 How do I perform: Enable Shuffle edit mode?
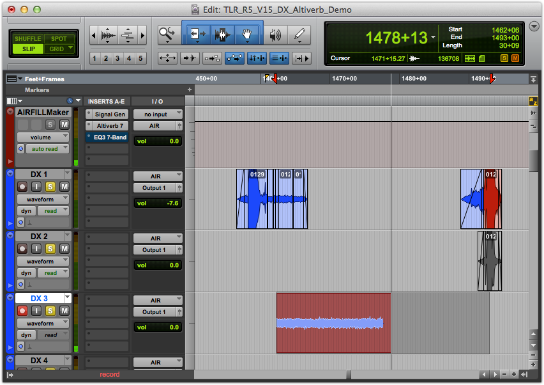coord(27,38)
